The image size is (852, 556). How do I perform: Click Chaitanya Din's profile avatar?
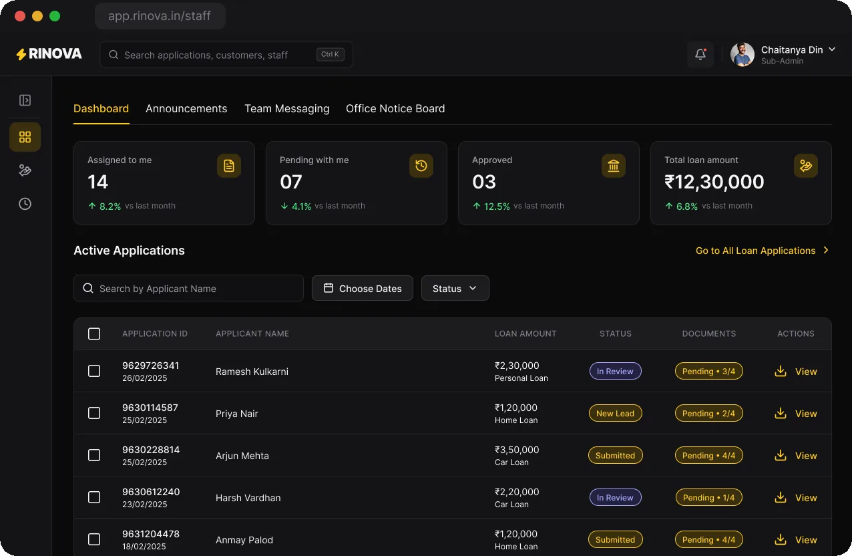point(742,55)
